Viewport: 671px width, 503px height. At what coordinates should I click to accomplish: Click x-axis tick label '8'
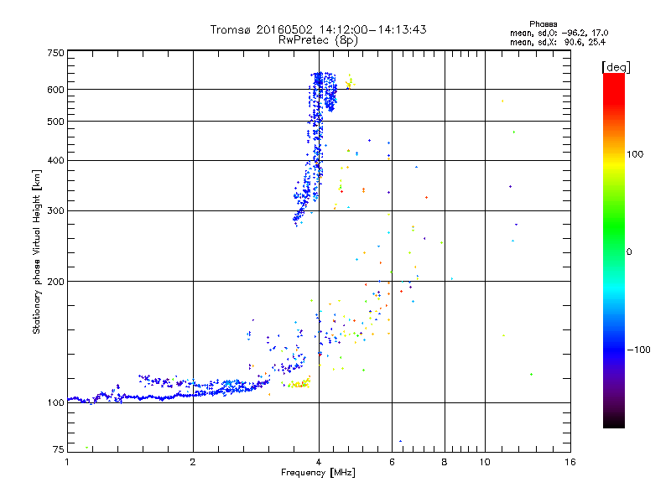pyautogui.click(x=445, y=462)
